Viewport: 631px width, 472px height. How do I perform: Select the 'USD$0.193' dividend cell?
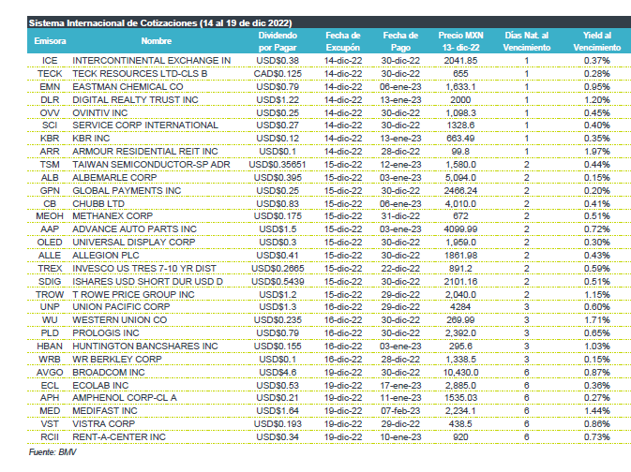(278, 424)
